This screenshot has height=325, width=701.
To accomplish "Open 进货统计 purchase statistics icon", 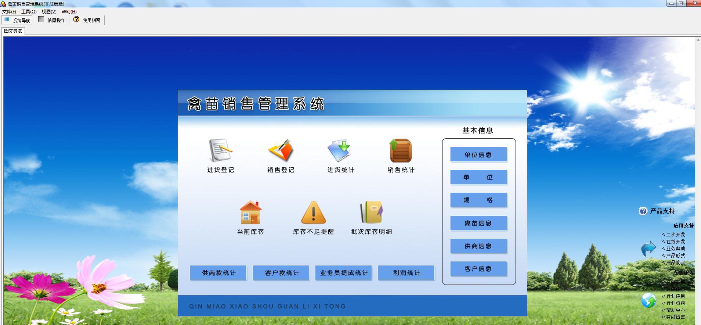I will [339, 150].
